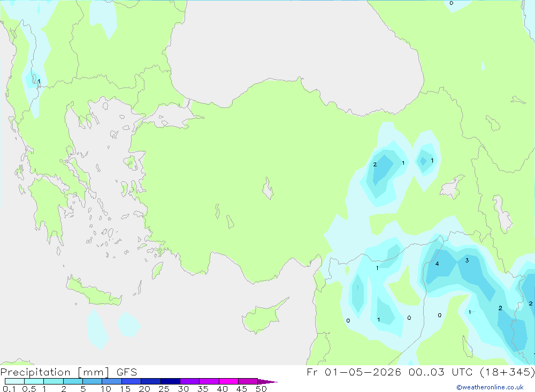Click the 25–30 mm legend swatch
The height and width of the screenshot is (392, 535).
[x=170, y=381]
